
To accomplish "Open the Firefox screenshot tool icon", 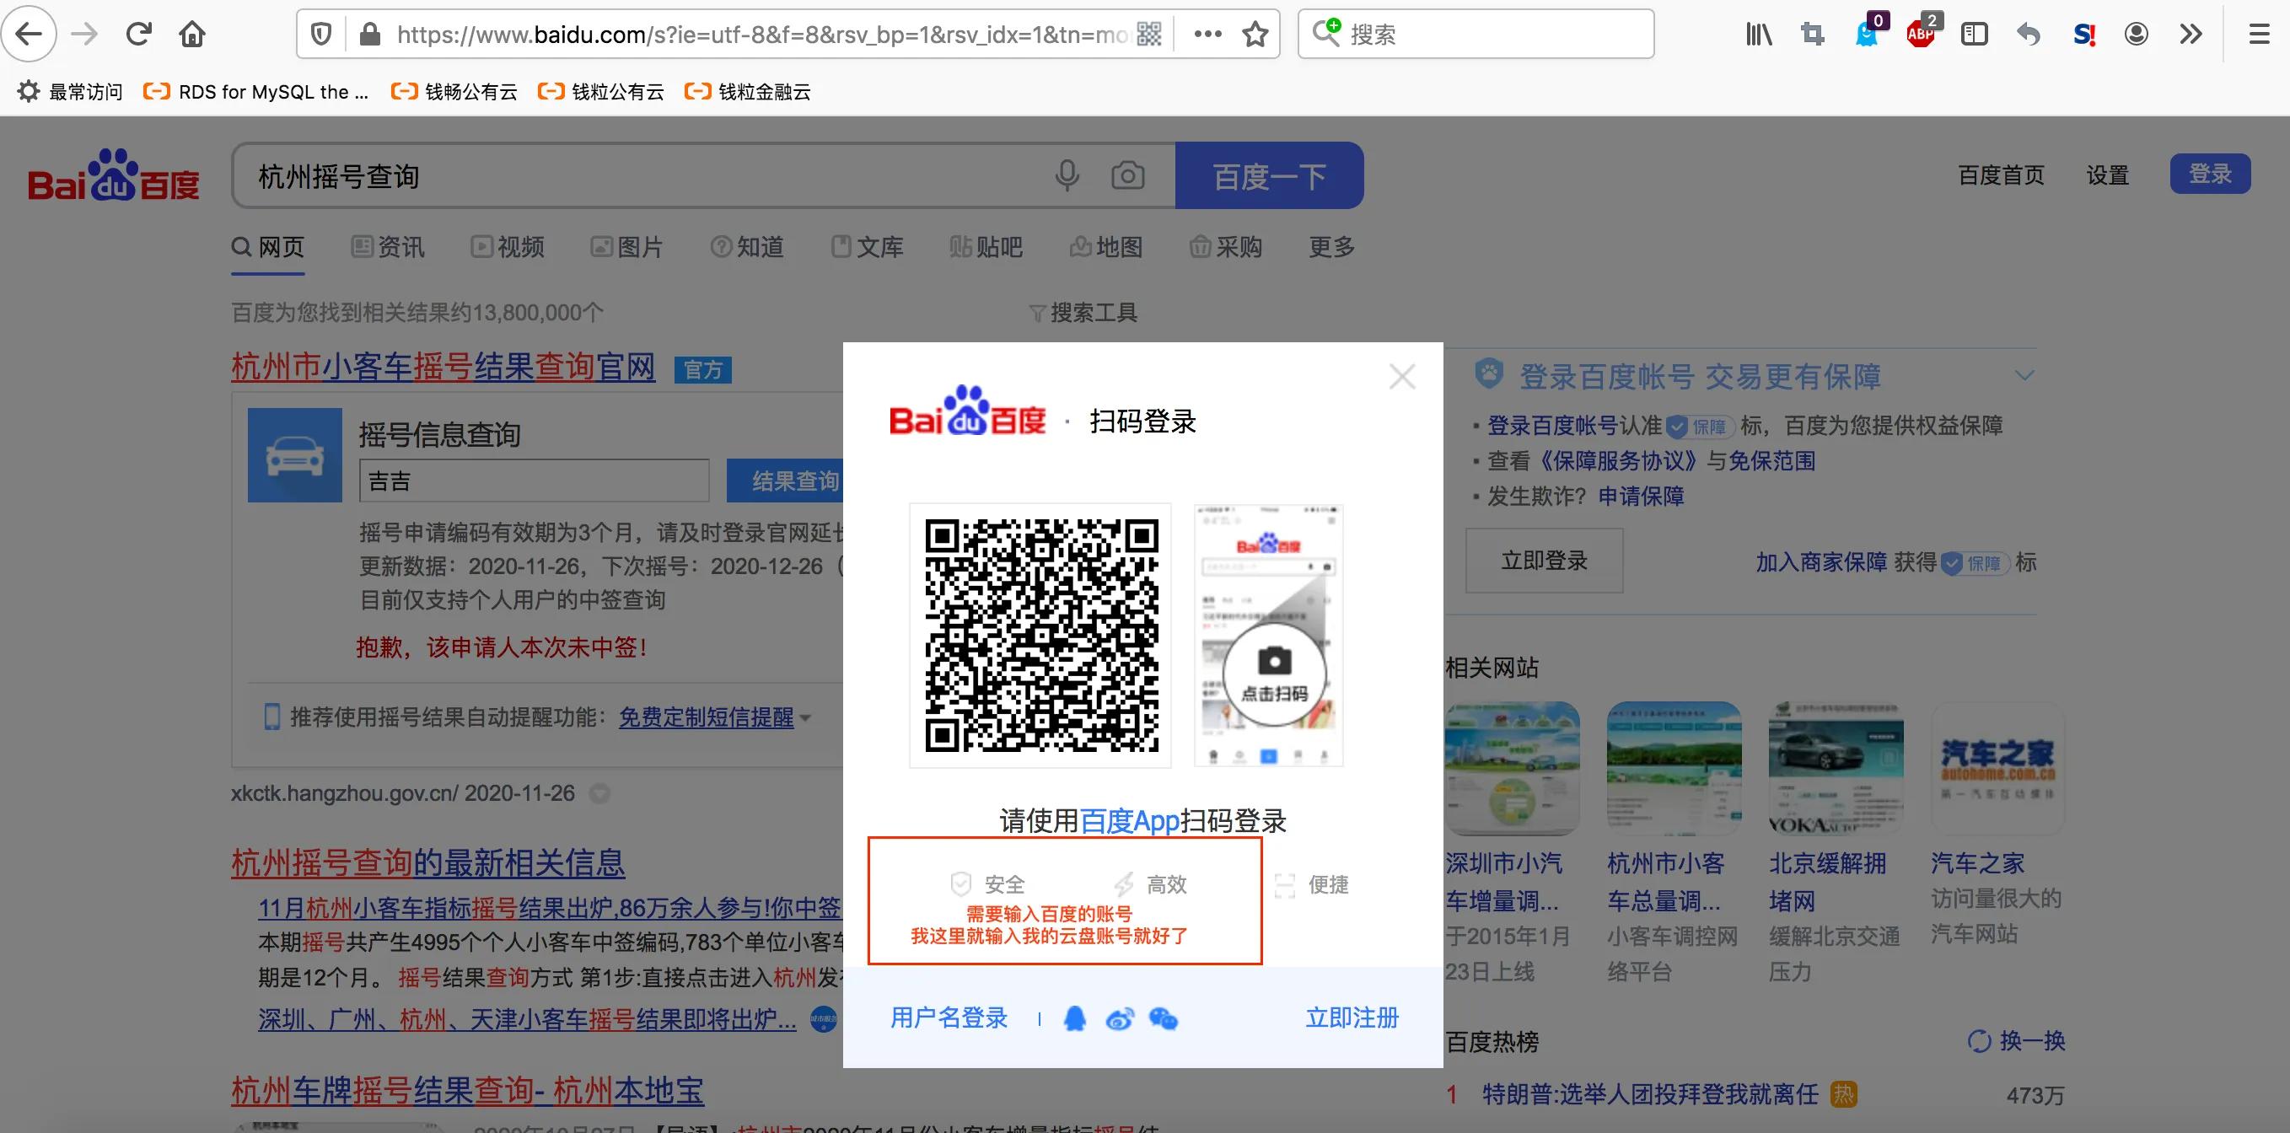I will [1812, 34].
